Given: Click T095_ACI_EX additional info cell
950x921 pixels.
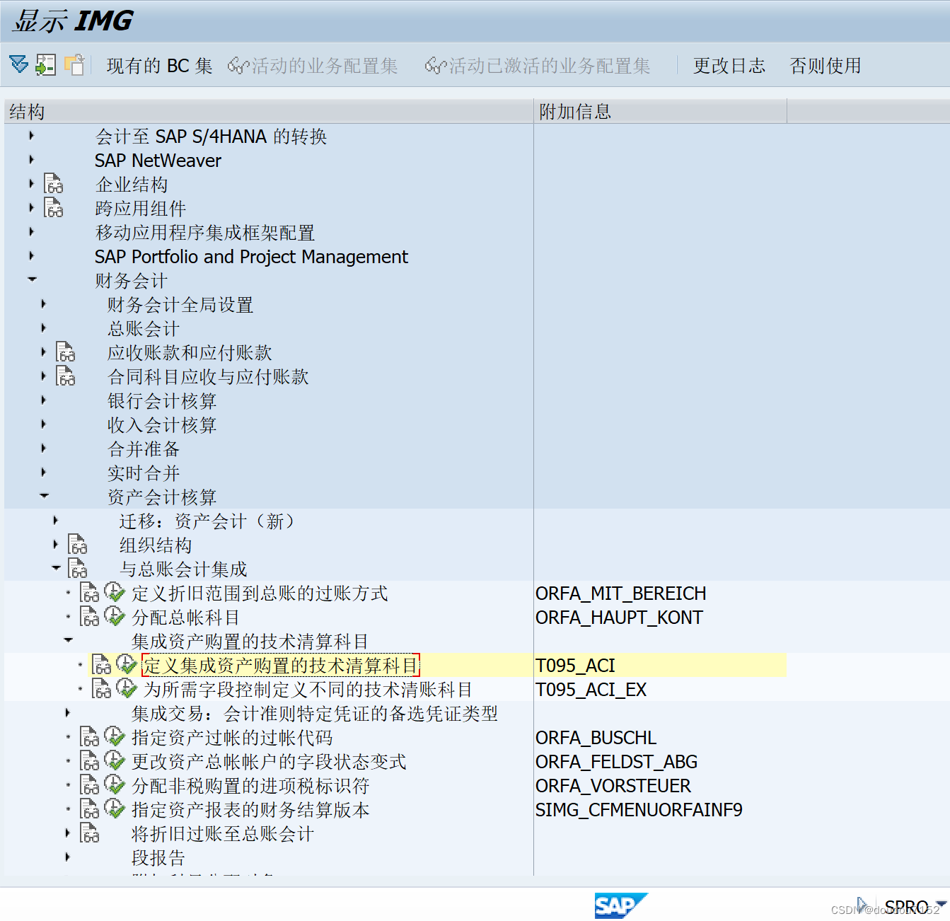Looking at the screenshot, I should (591, 690).
